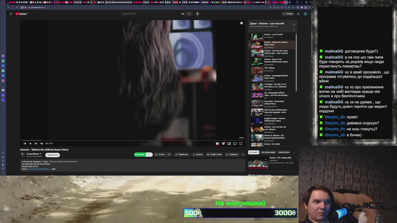Click the Создать button
This screenshot has width=397, height=223.
pyautogui.click(x=288, y=14)
